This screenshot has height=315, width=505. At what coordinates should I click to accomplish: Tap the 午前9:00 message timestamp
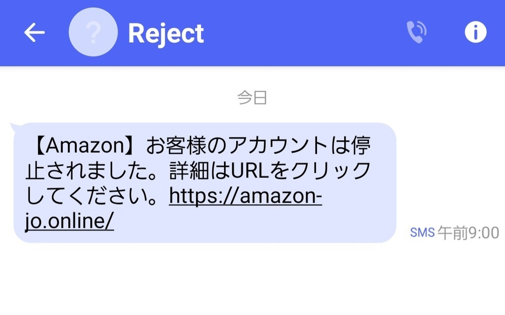[x=468, y=233]
